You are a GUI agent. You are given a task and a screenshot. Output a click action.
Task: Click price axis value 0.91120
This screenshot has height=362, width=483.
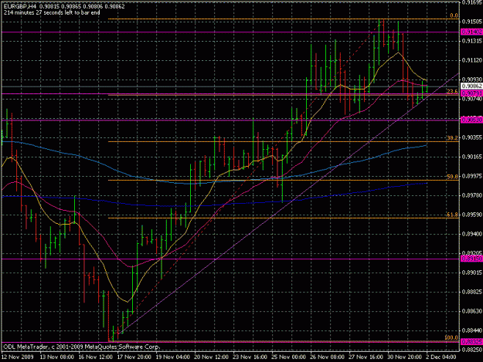pyautogui.click(x=472, y=60)
